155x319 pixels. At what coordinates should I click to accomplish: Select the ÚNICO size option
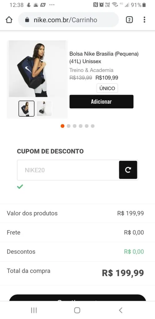coord(107,88)
